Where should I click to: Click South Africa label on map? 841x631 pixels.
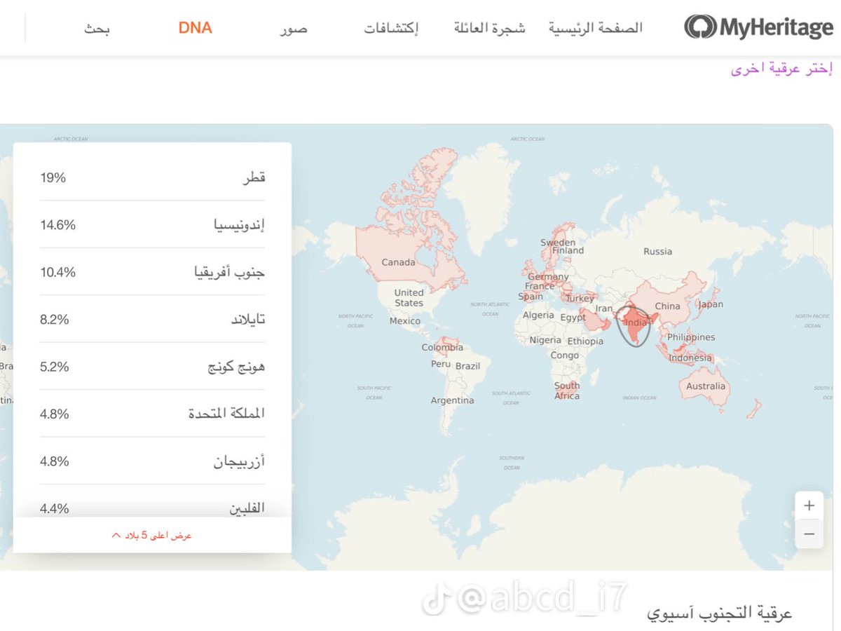click(567, 391)
